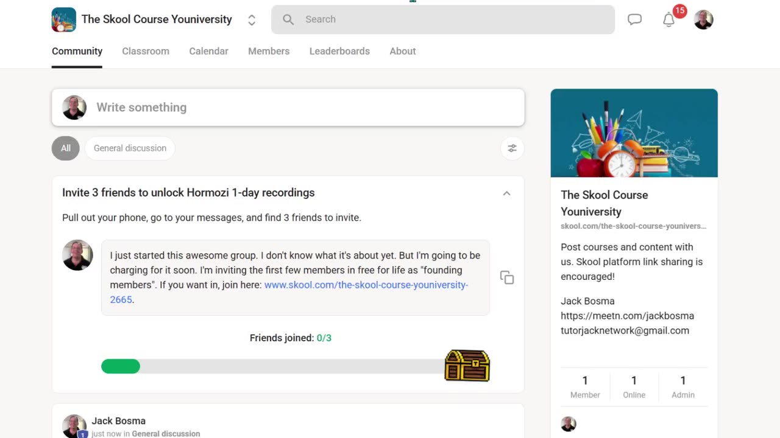Collapse the Invite 3 friends panel
The width and height of the screenshot is (780, 438).
click(x=506, y=193)
